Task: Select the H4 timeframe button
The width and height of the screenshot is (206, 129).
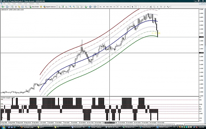Action: coord(118,7)
